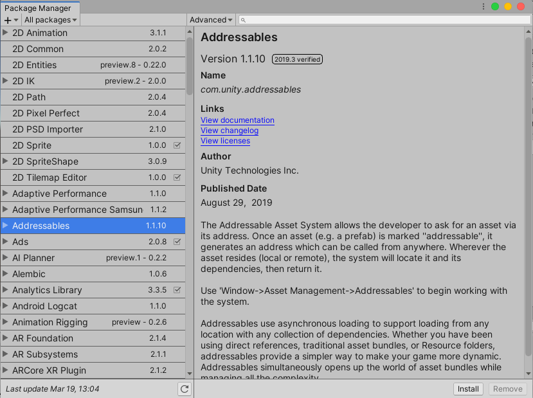
Task: Click the installed checkmark for Analytics Library
Action: click(x=177, y=290)
